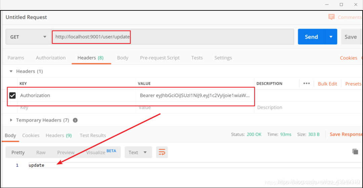Copy response body with clipboard icon
Viewport: 363px width, 188px height.
pyautogui.click(x=355, y=152)
